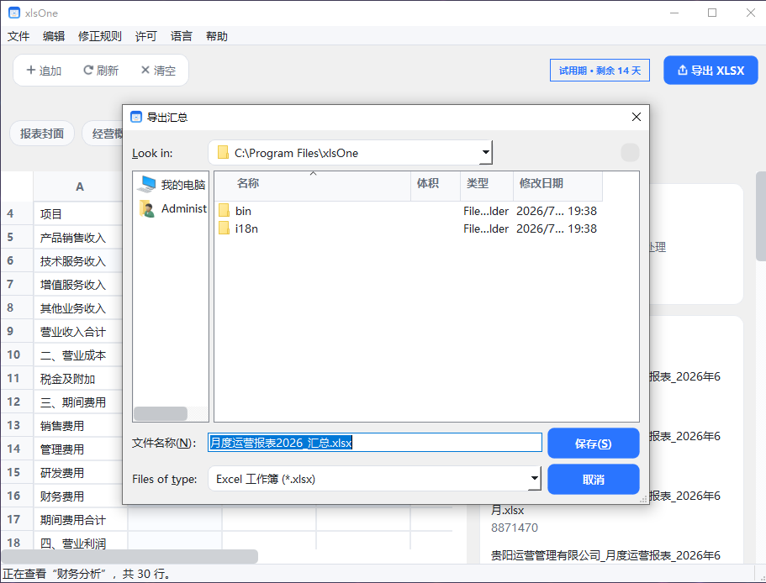Sort by the 修改日期 column header

[557, 186]
